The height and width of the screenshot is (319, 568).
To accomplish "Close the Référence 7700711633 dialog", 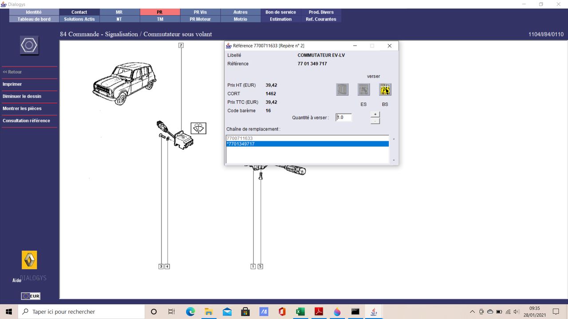I will click(x=389, y=46).
